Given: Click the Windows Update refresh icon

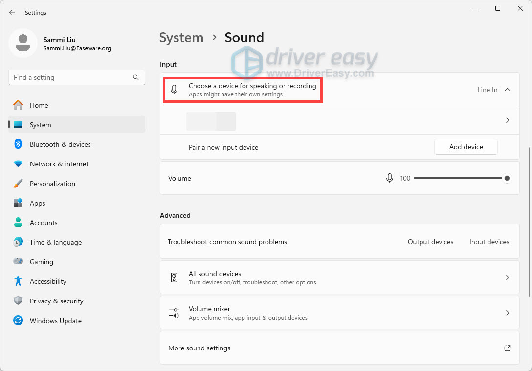Looking at the screenshot, I should [x=18, y=321].
